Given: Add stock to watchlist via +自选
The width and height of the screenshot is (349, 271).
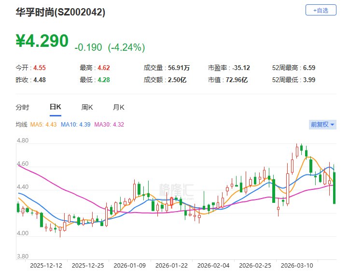Looking at the screenshot, I should point(321,10).
